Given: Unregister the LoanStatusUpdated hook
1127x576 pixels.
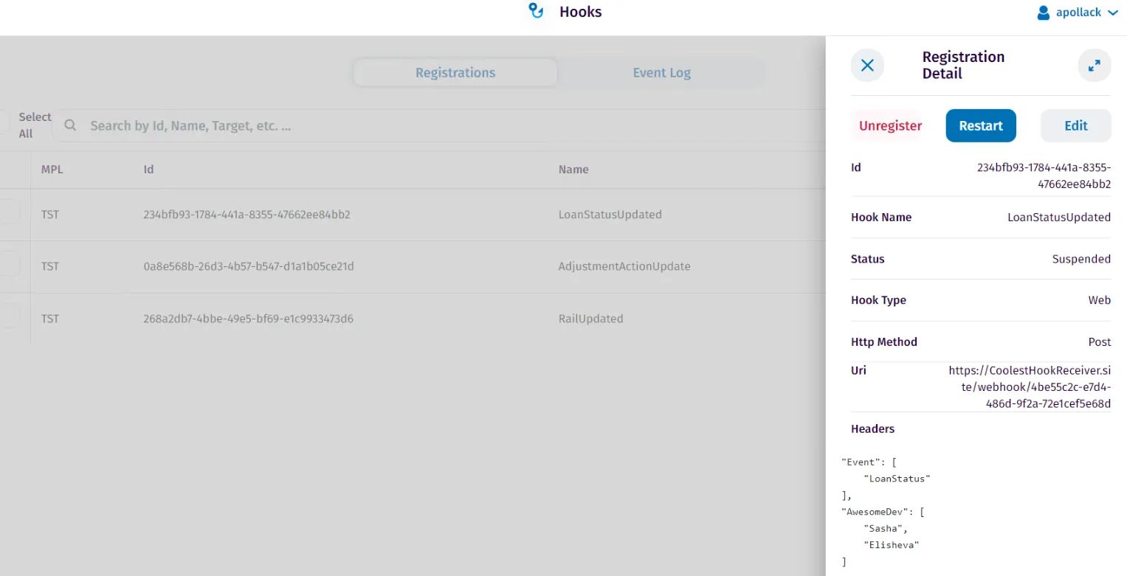Looking at the screenshot, I should coord(890,126).
